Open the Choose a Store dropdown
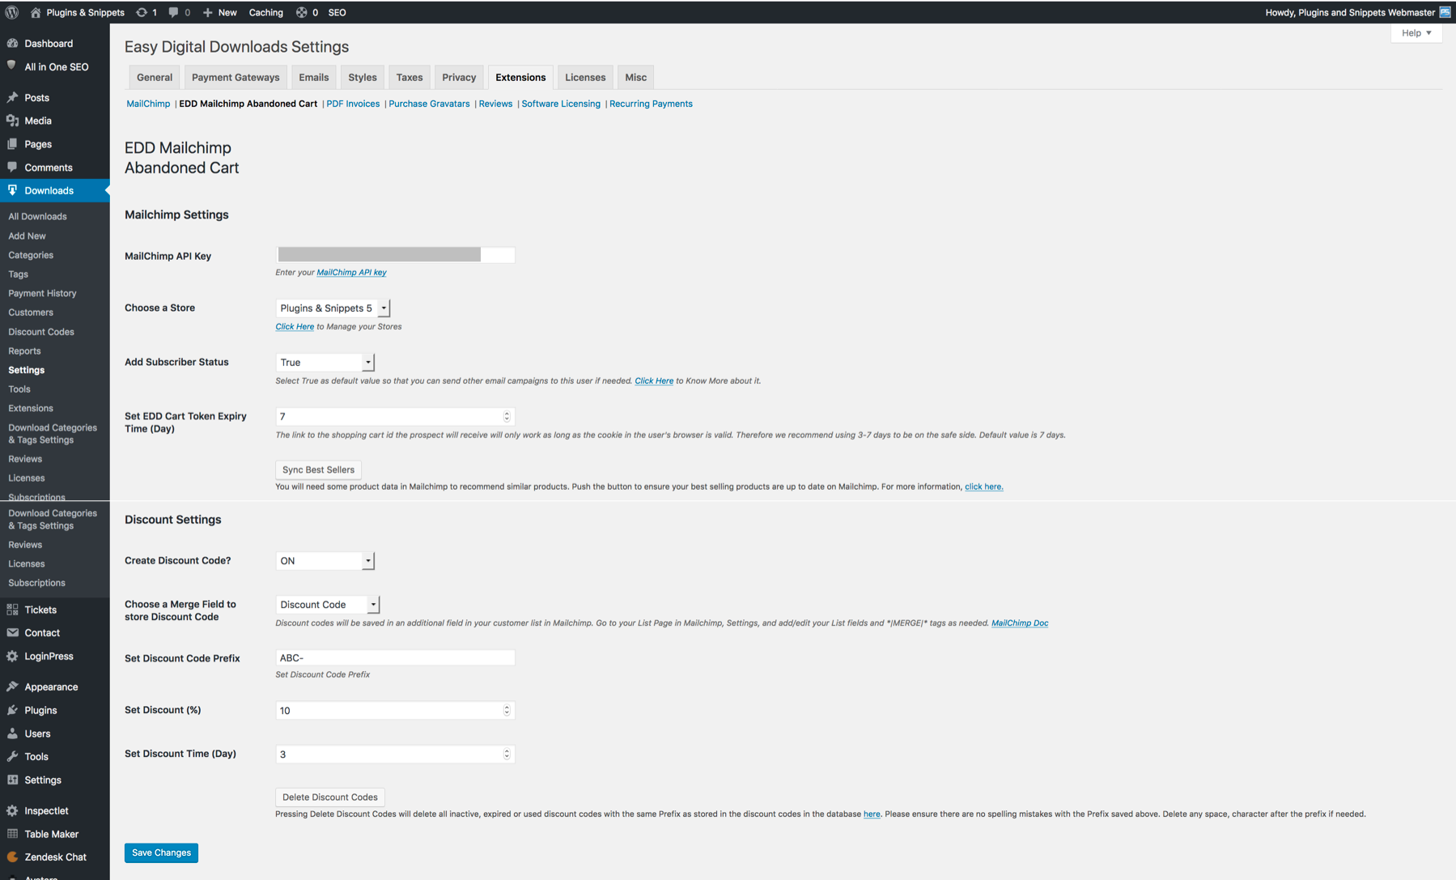Viewport: 1456px width, 880px height. coord(333,308)
